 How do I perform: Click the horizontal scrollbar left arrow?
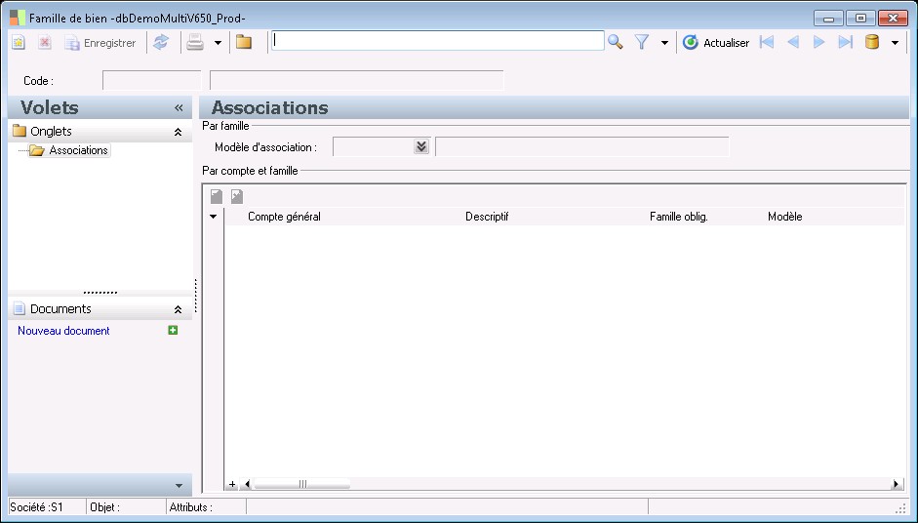coord(247,484)
